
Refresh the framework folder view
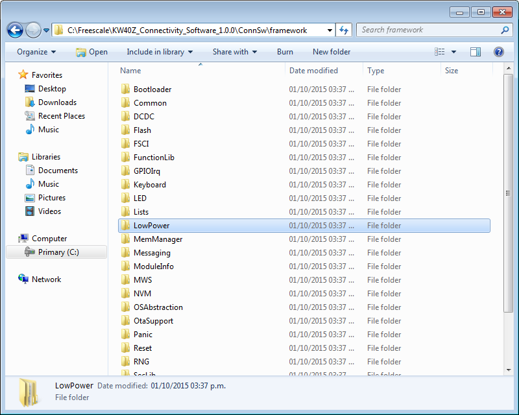click(x=344, y=30)
